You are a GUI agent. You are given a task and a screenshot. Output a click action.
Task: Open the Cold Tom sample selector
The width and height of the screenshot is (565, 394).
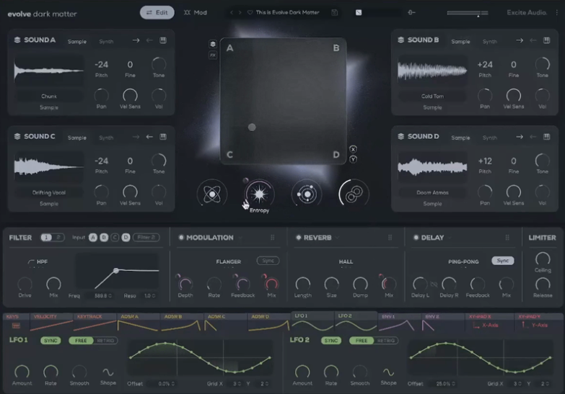(432, 97)
